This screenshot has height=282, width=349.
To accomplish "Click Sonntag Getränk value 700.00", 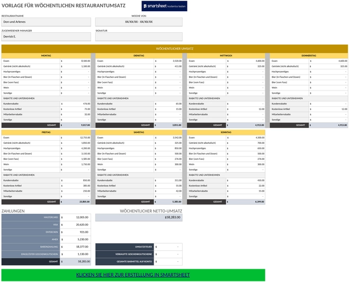I will pos(246,143).
